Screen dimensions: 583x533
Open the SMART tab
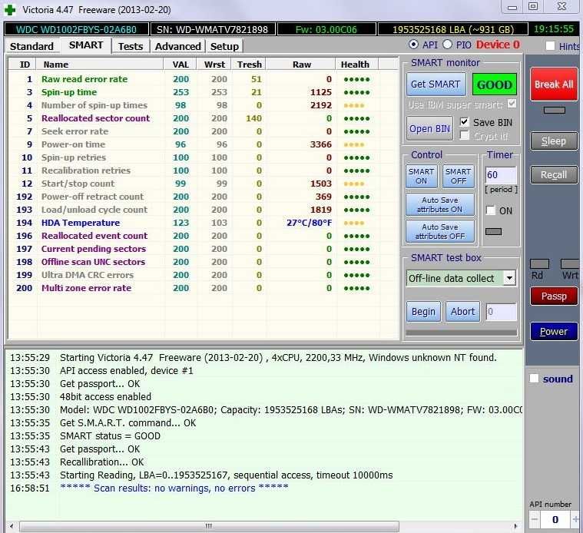(x=86, y=45)
